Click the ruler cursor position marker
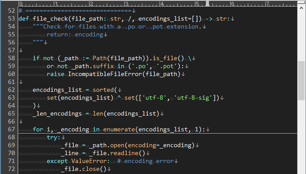Screen dimensions: 306x174 (207, 4)
